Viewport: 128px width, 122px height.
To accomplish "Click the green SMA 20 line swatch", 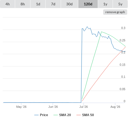I will 56,115.
